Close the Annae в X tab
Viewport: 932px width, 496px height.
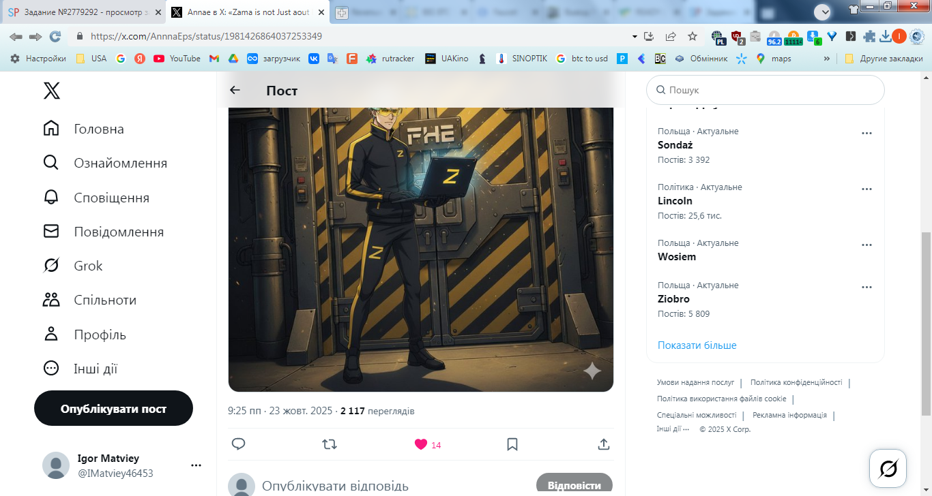pyautogui.click(x=321, y=12)
